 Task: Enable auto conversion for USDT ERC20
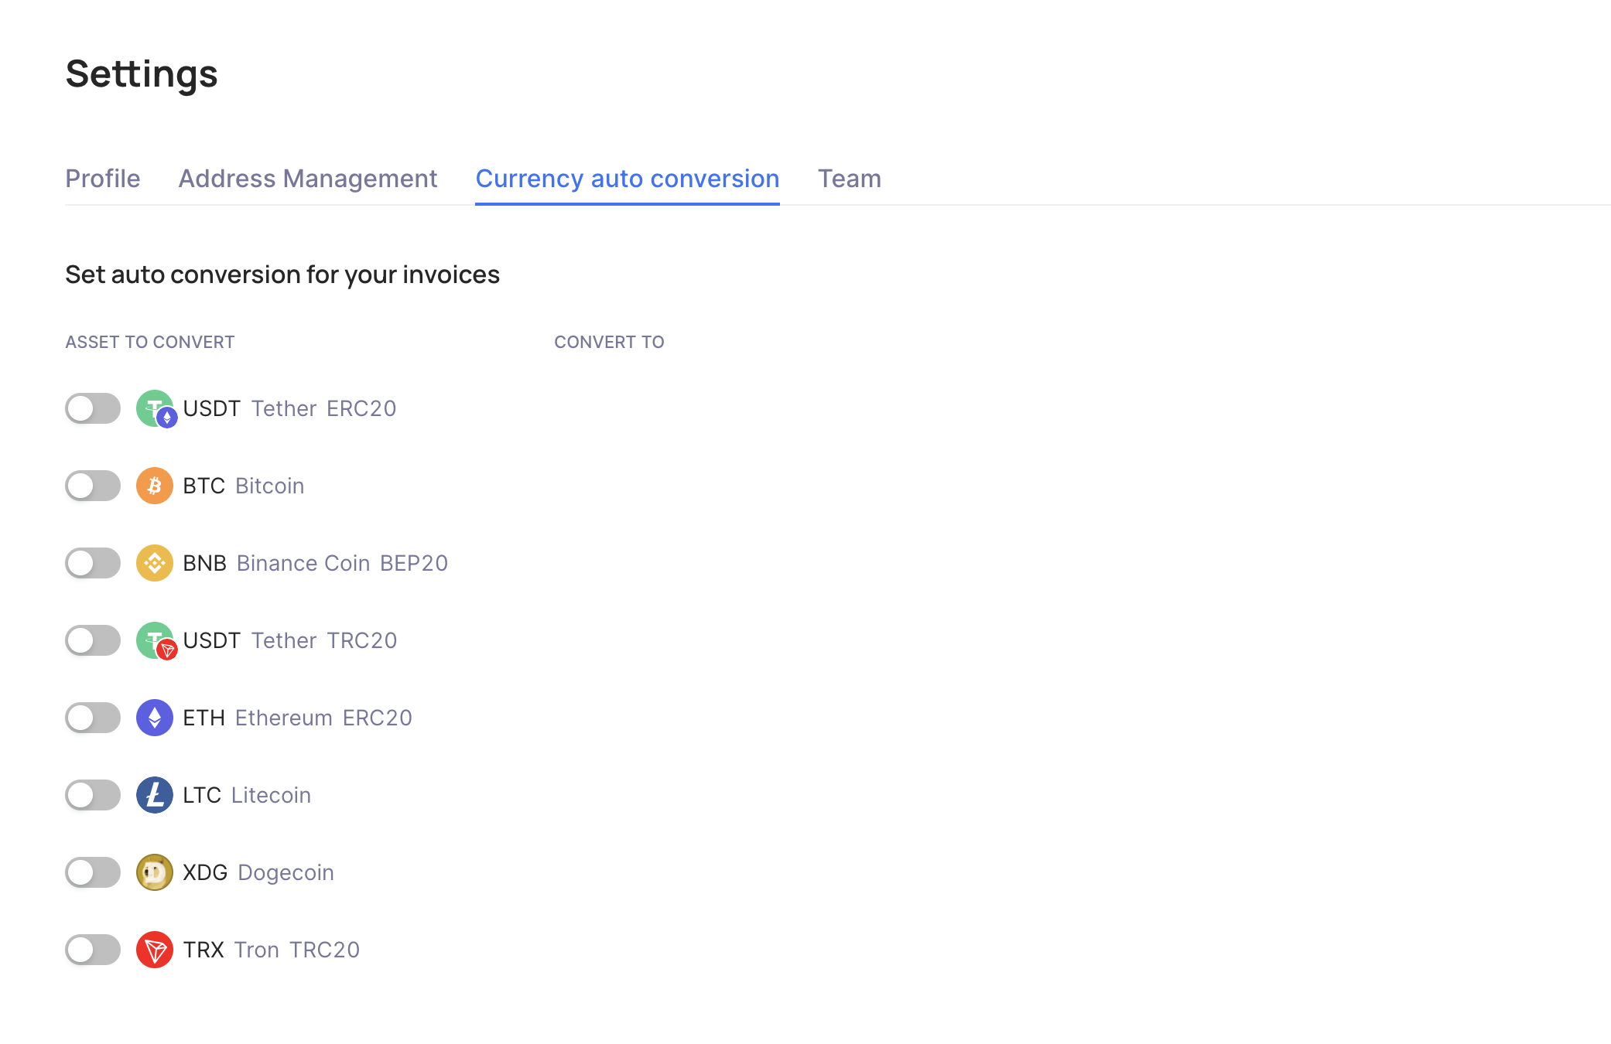click(x=93, y=408)
